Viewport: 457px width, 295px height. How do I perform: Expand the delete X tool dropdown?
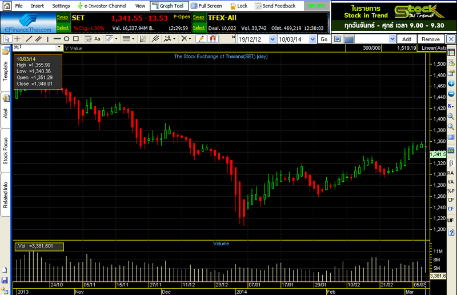coord(190,39)
